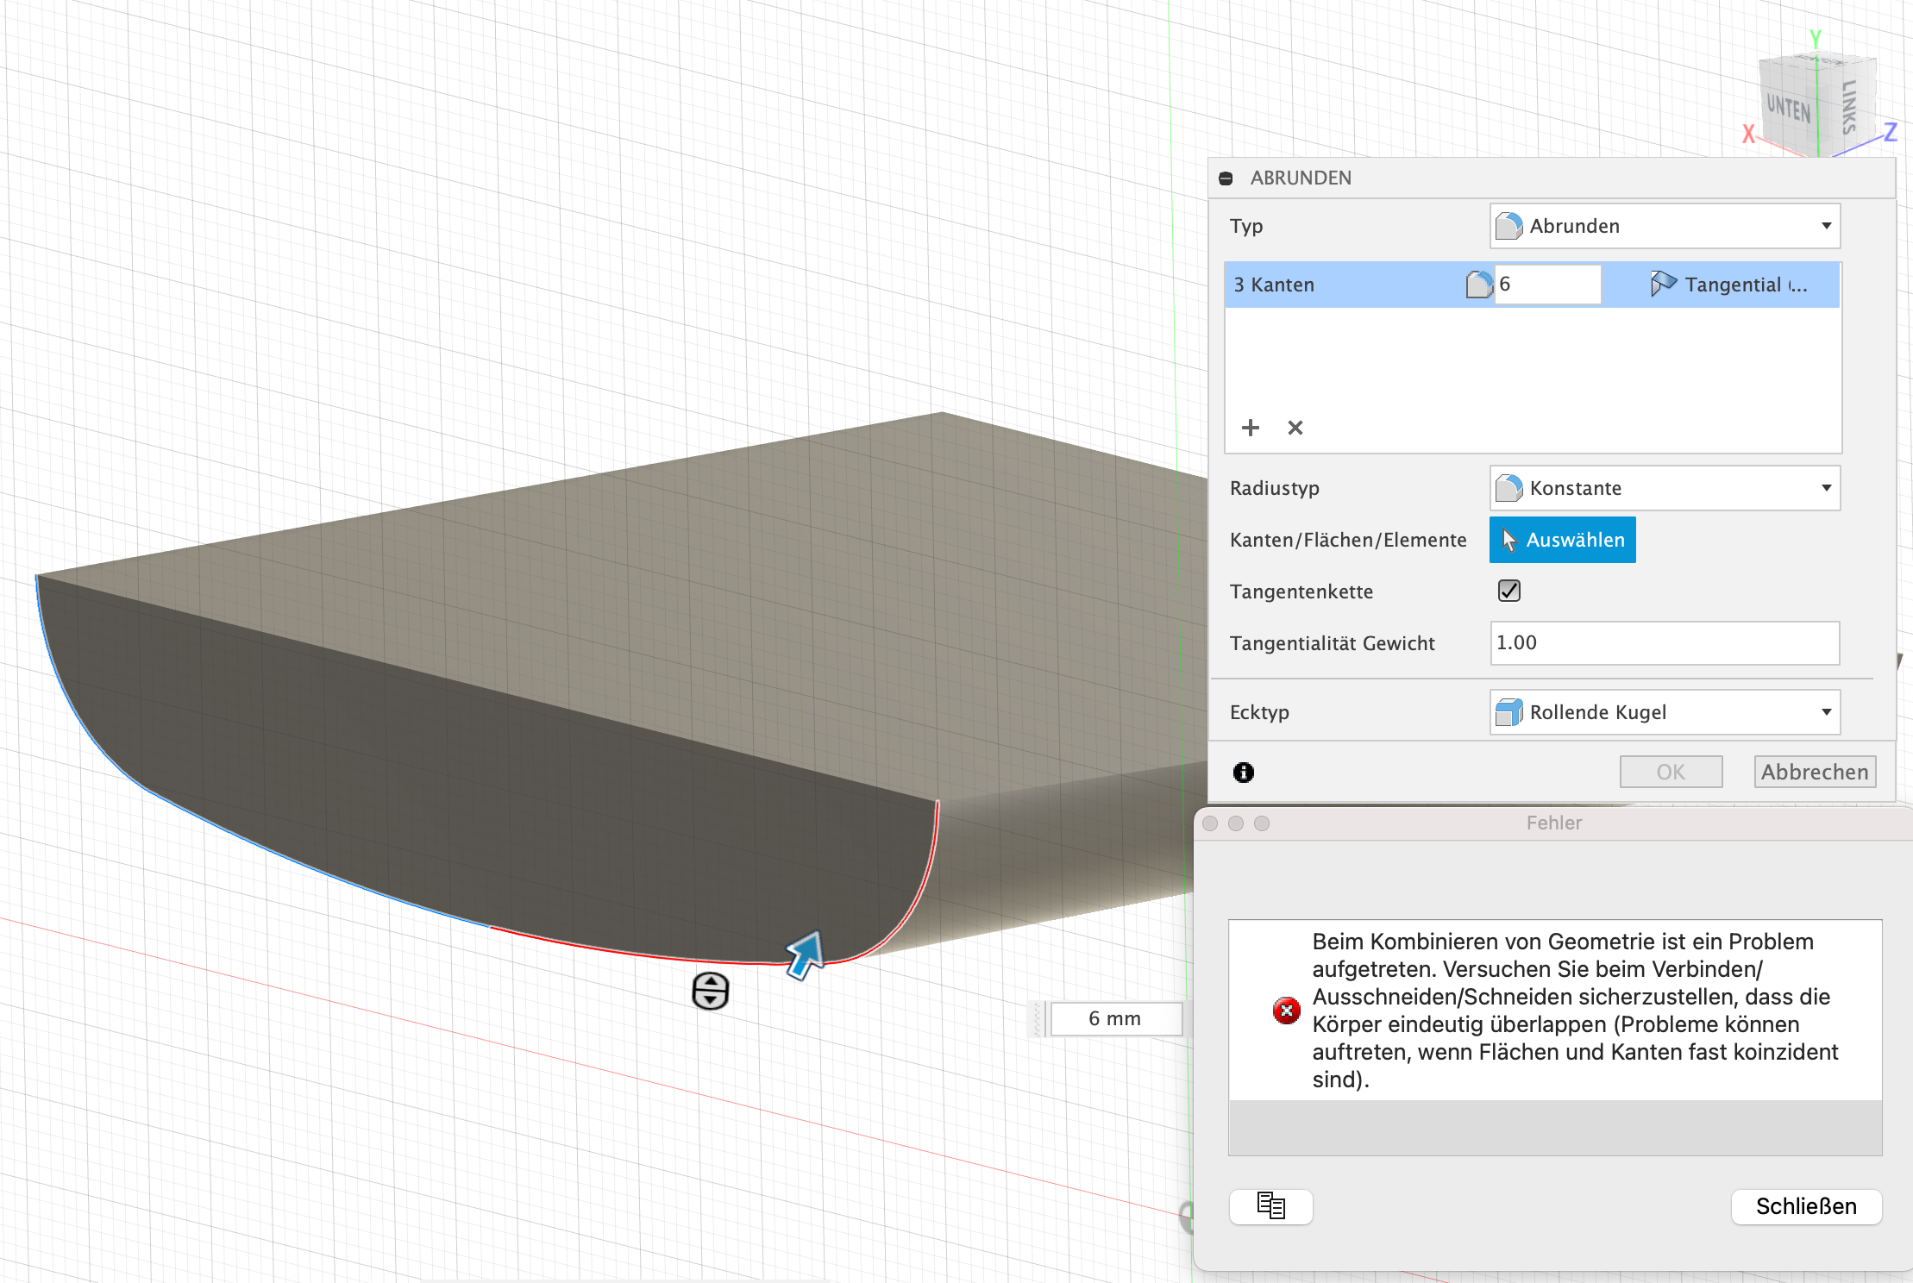Click the Abrunden type icon in Typ field

click(x=1511, y=225)
